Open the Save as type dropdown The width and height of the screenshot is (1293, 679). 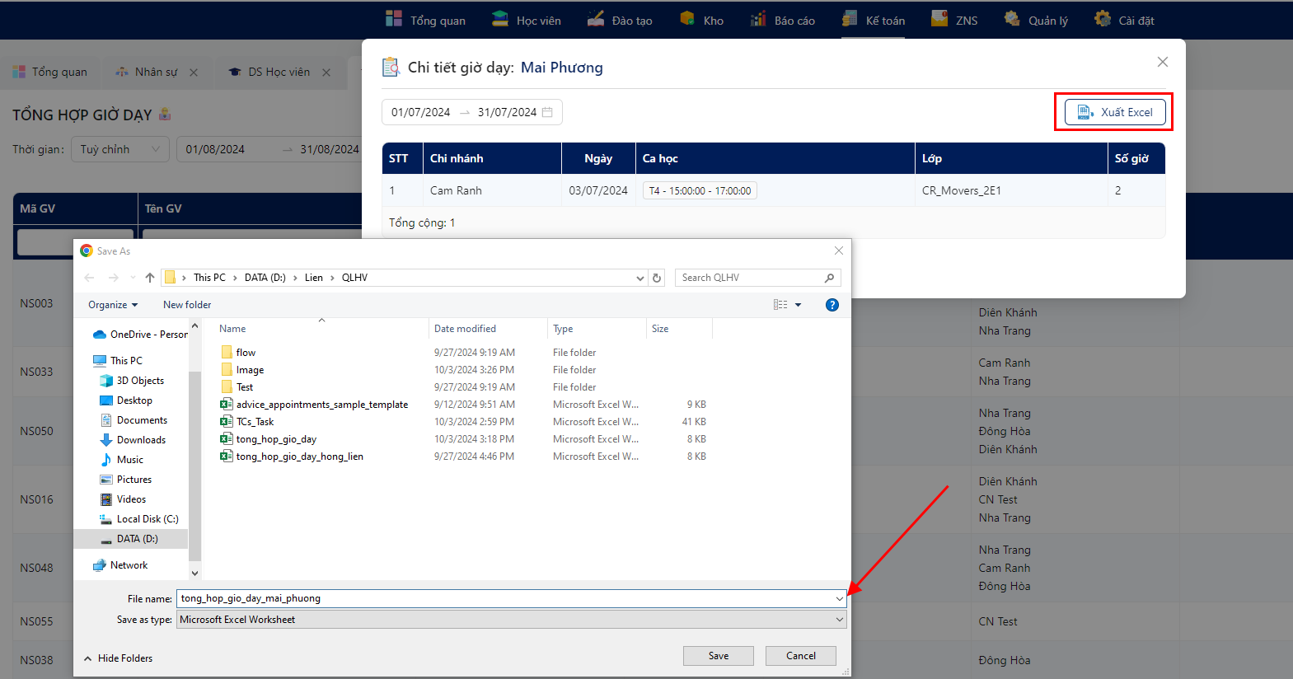[512, 620]
